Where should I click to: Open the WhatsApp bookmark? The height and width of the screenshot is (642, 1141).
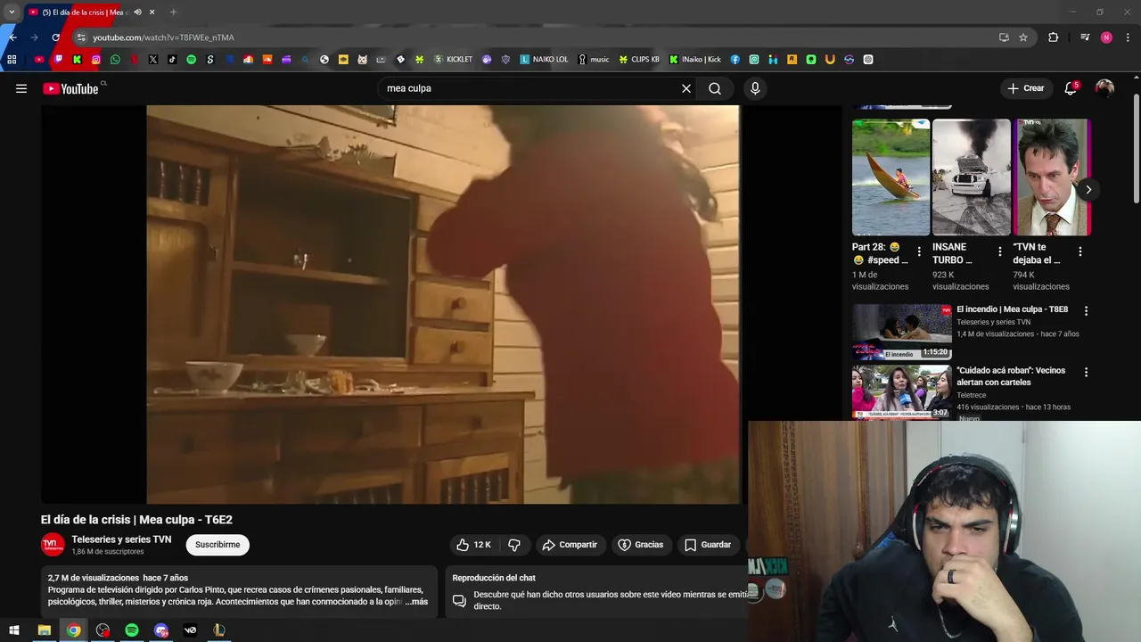[115, 60]
